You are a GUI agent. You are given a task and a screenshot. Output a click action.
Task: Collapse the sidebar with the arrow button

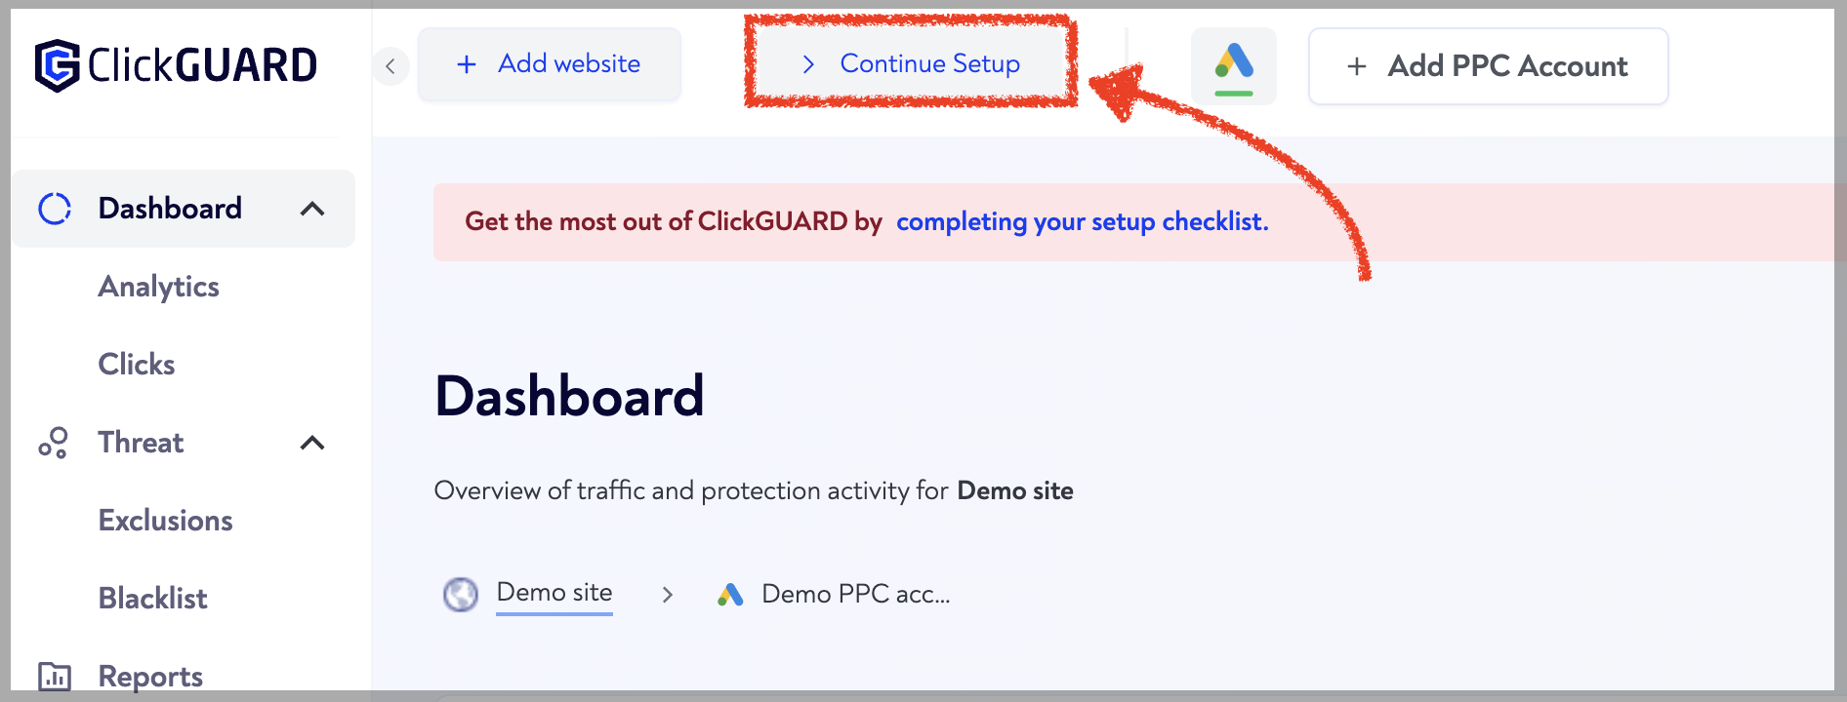[x=390, y=66]
